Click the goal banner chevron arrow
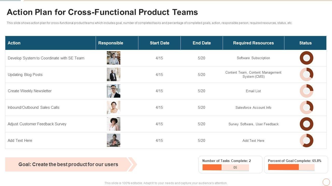Image resolution: width=332 pixels, height=186 pixels. tap(132, 164)
